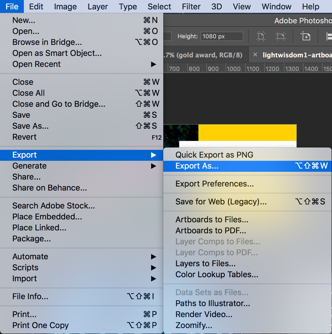332x334 pixels.
Task: Expand the Automate submenu
Action: (x=81, y=257)
